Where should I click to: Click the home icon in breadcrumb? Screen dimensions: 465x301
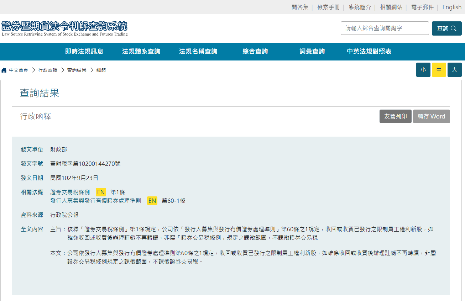click(4, 70)
